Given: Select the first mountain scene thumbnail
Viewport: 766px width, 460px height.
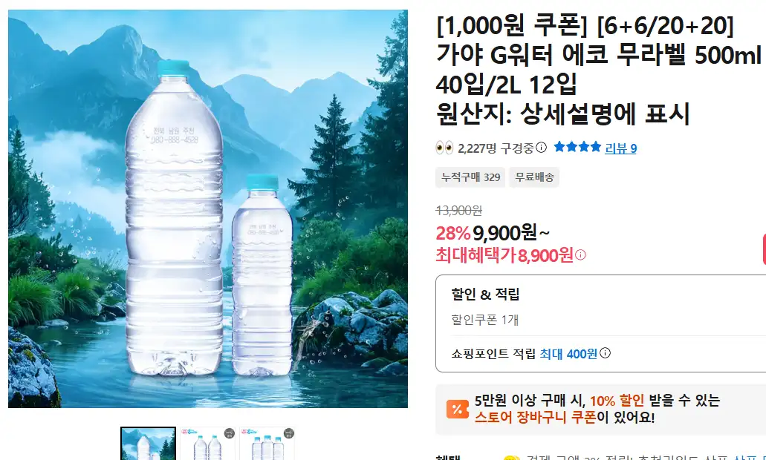Looking at the screenshot, I should (148, 444).
